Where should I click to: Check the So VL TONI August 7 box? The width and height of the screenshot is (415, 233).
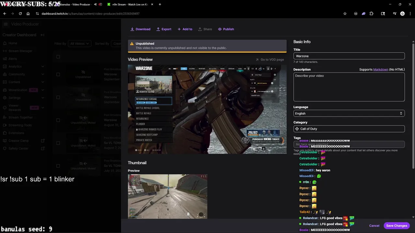pyautogui.click(x=58, y=143)
